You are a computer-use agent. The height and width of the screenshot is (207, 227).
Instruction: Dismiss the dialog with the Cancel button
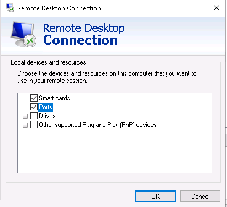click(200, 196)
